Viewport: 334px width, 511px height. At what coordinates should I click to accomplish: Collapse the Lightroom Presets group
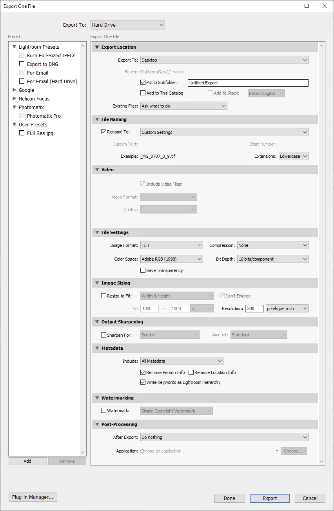[15, 47]
